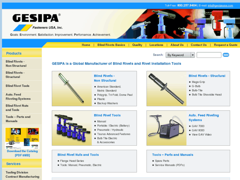Open the Tooling Division sidebar link
Image resolution: width=240 pixels, height=180 pixels.
(17, 172)
